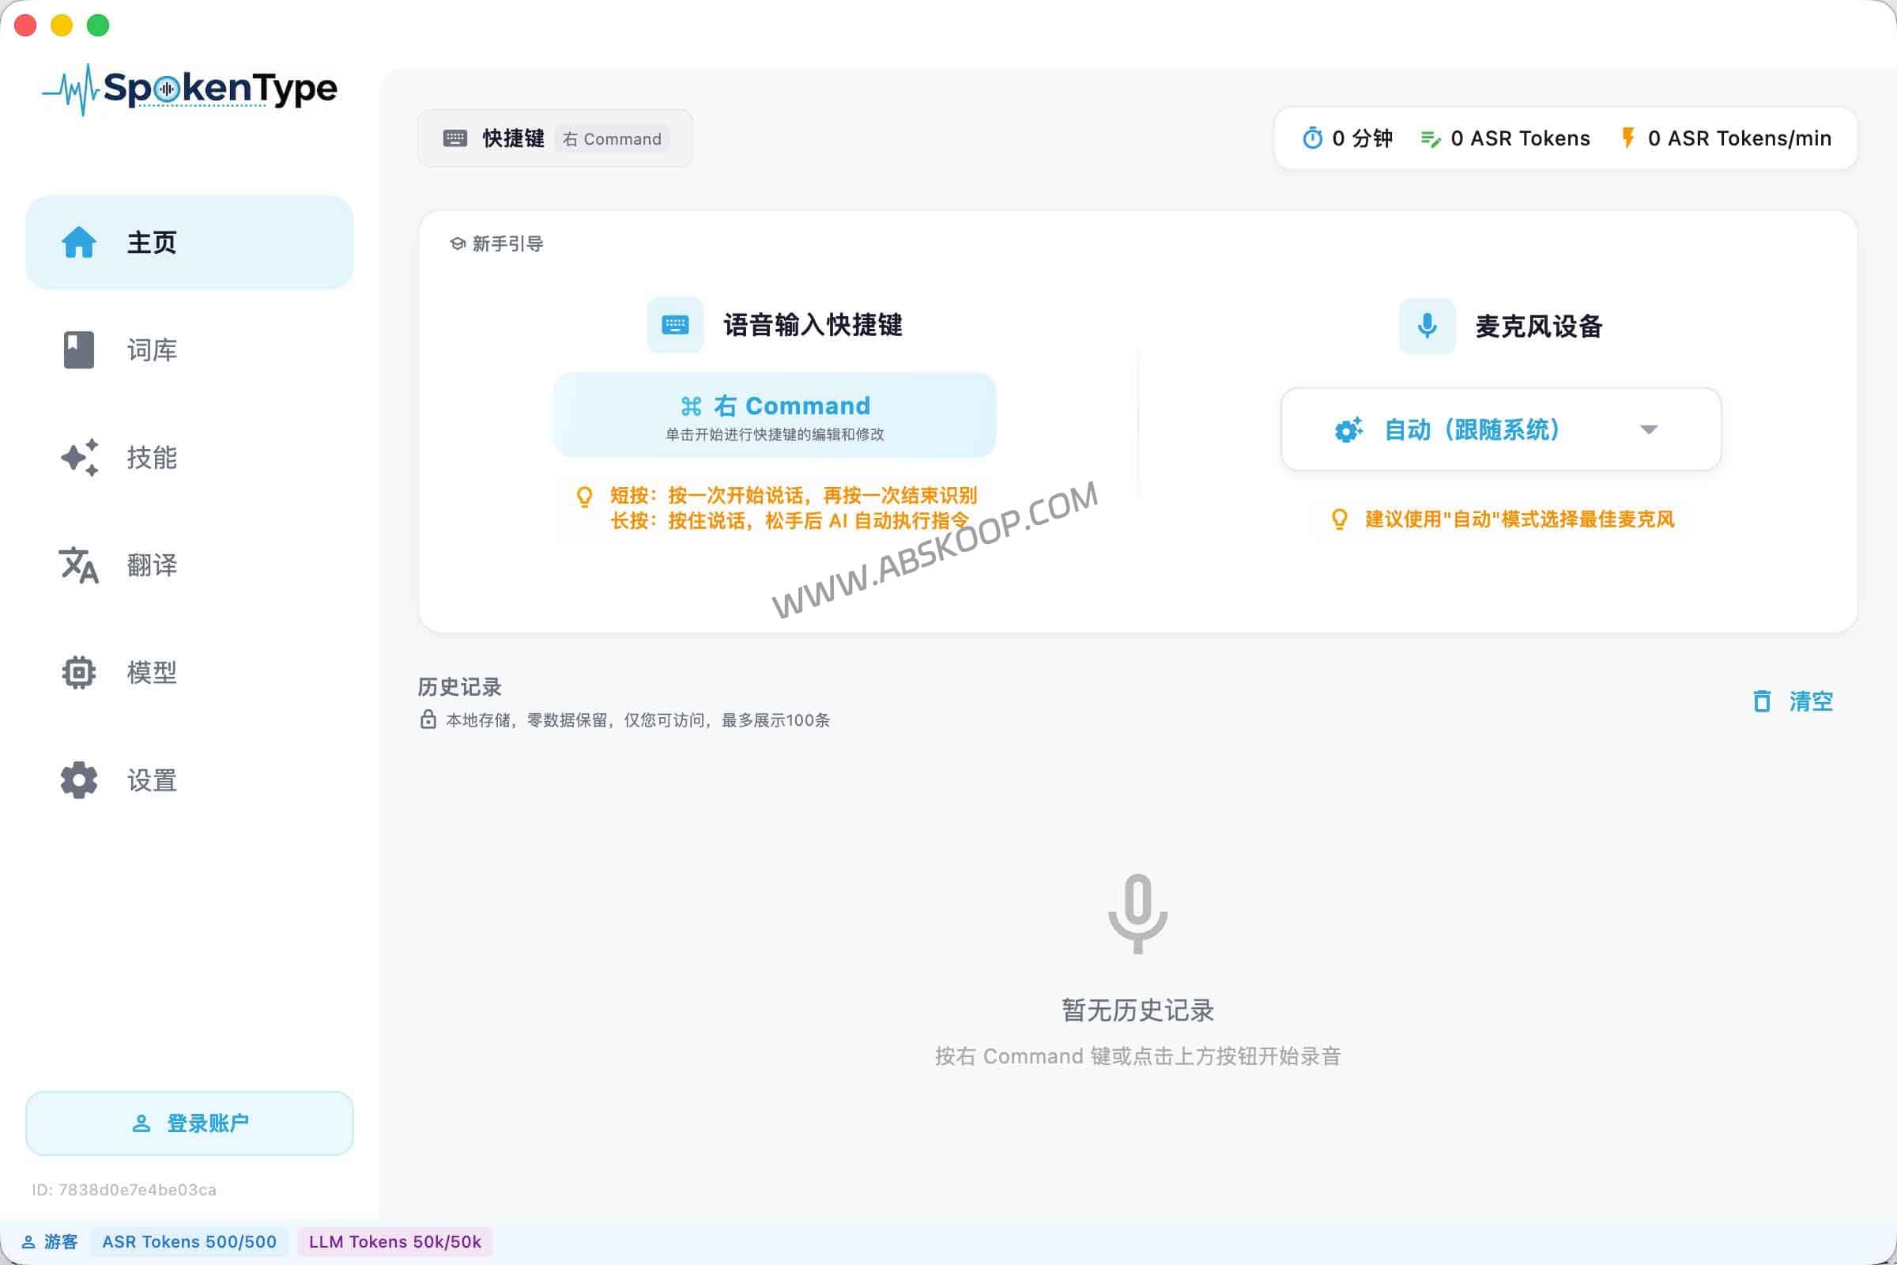Expand the microphone device selection arrow

point(1649,430)
